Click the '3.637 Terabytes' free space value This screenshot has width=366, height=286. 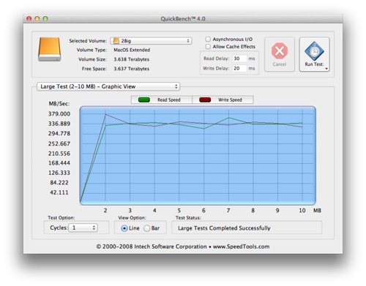pyautogui.click(x=132, y=69)
